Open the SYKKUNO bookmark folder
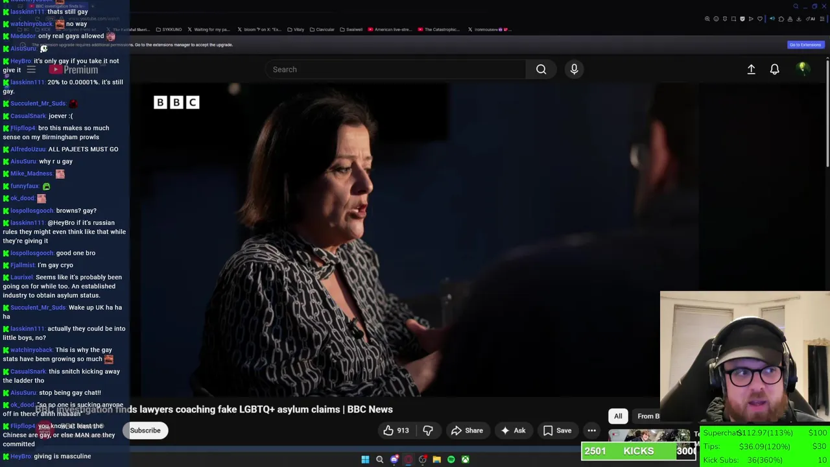The height and width of the screenshot is (467, 830). tap(169, 29)
